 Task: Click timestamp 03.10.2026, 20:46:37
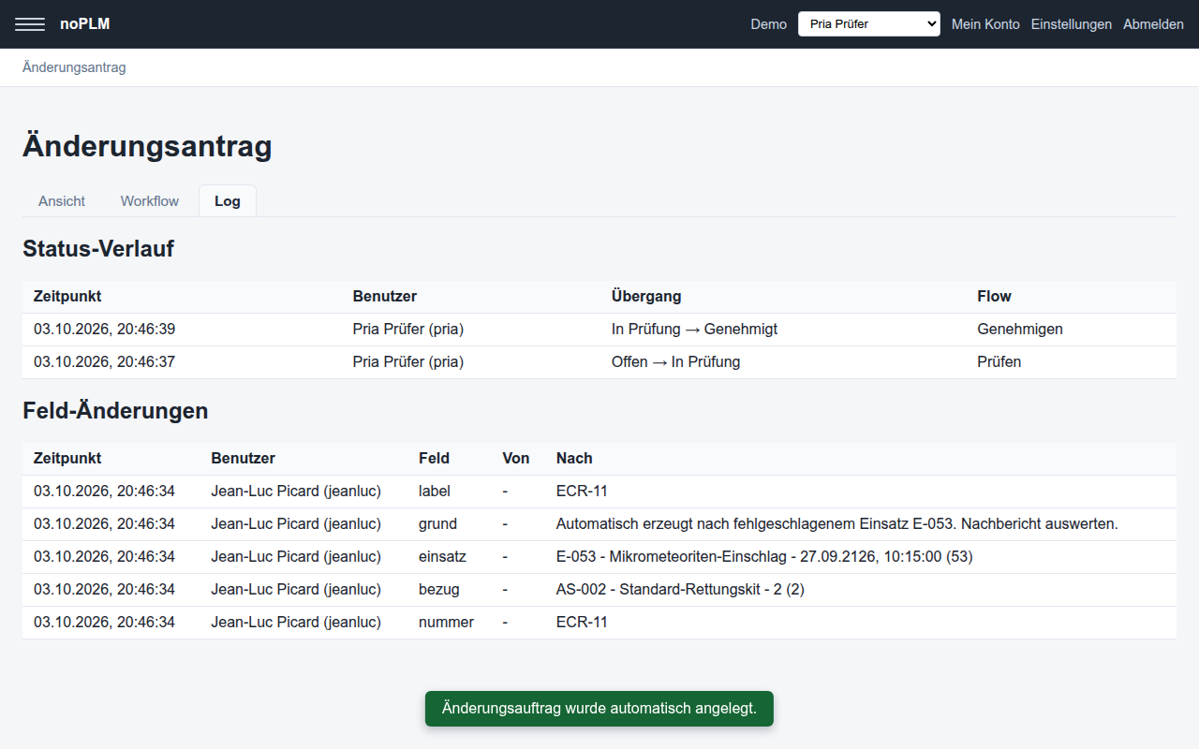tap(104, 362)
